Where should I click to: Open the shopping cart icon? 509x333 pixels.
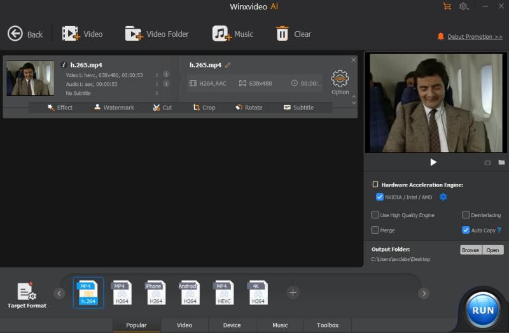tap(447, 6)
